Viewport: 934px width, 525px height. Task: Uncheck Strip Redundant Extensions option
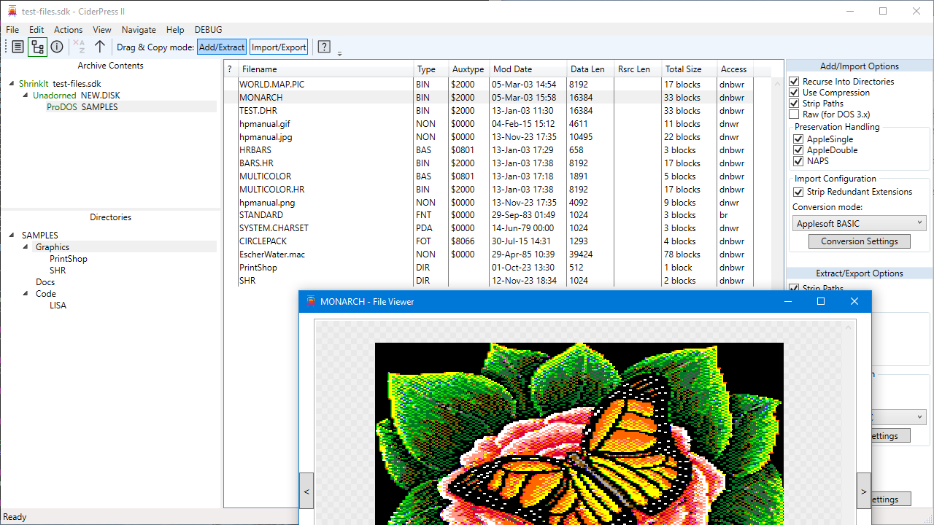(798, 192)
